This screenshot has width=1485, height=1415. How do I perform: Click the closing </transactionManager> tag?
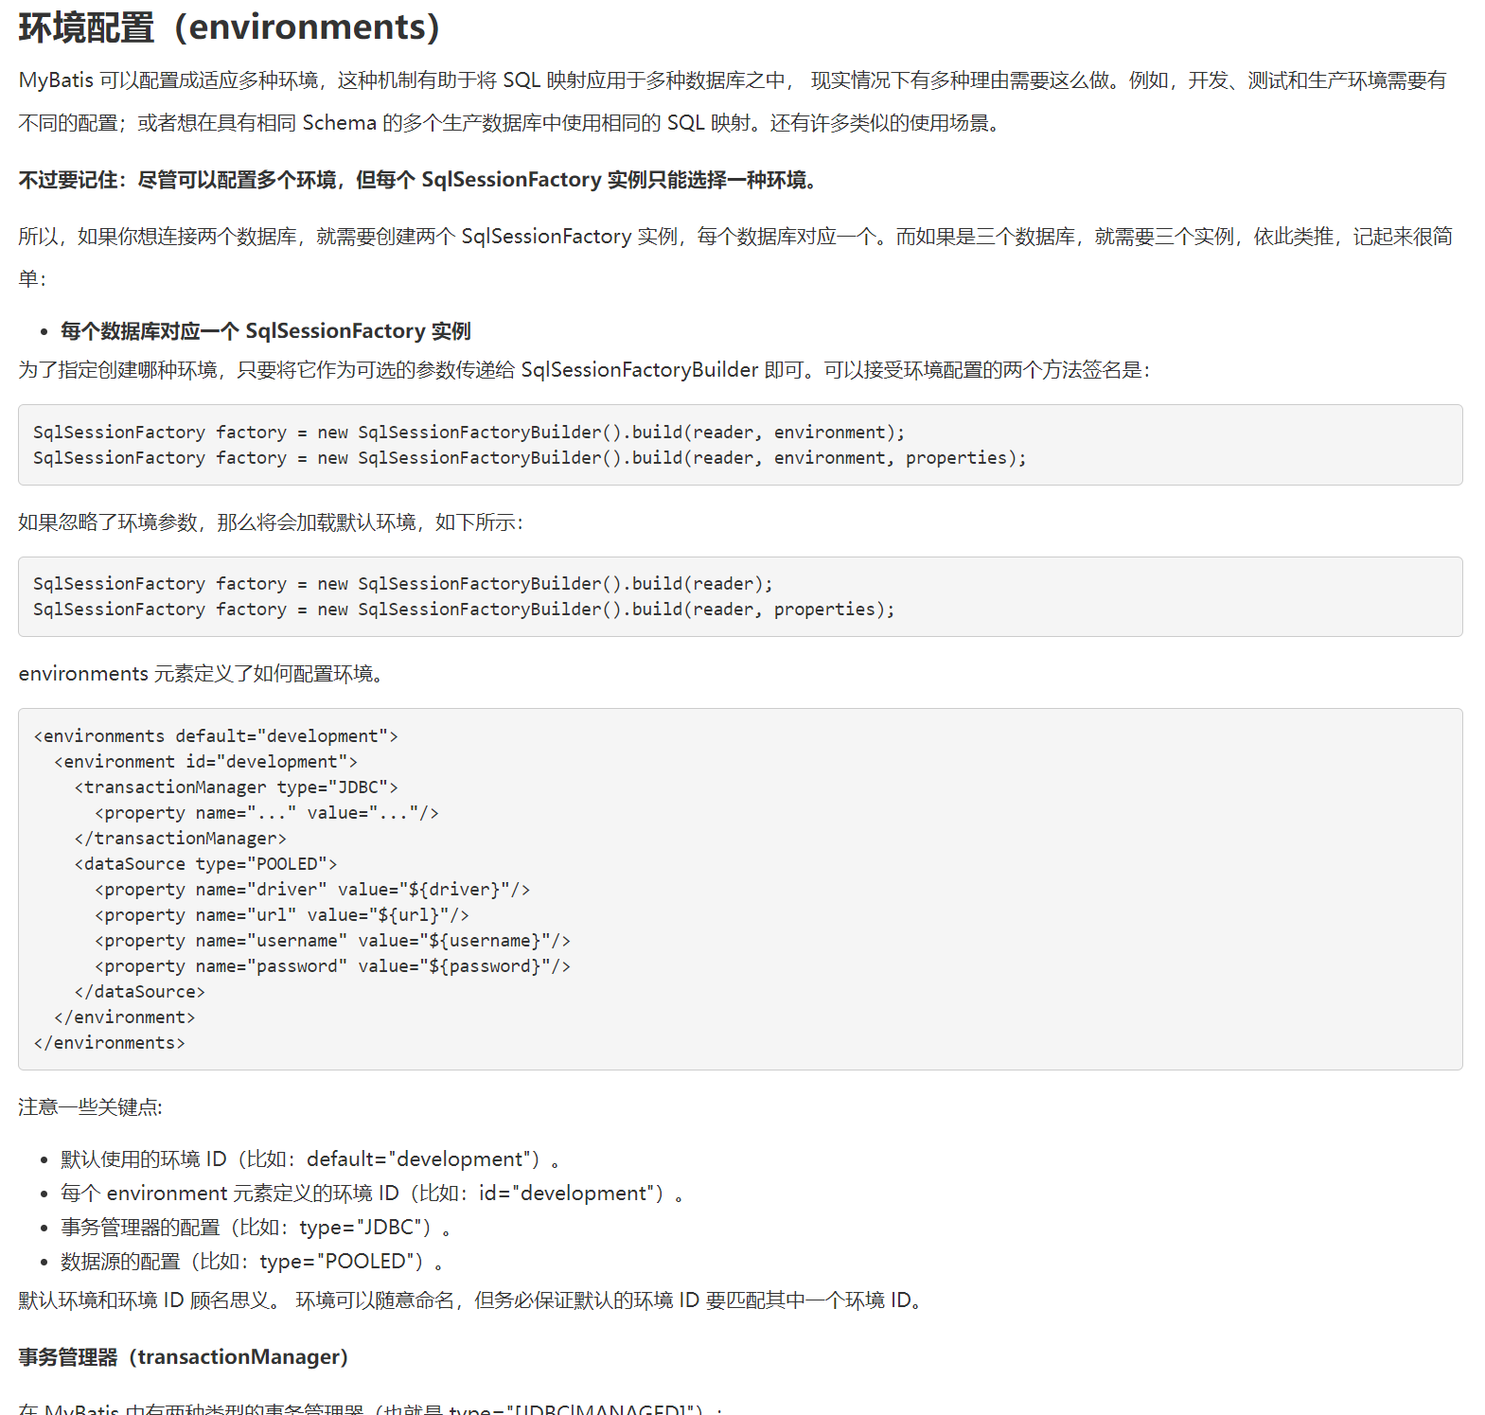click(x=180, y=839)
